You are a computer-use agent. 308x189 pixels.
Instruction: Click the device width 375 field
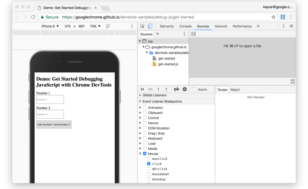[67, 26]
